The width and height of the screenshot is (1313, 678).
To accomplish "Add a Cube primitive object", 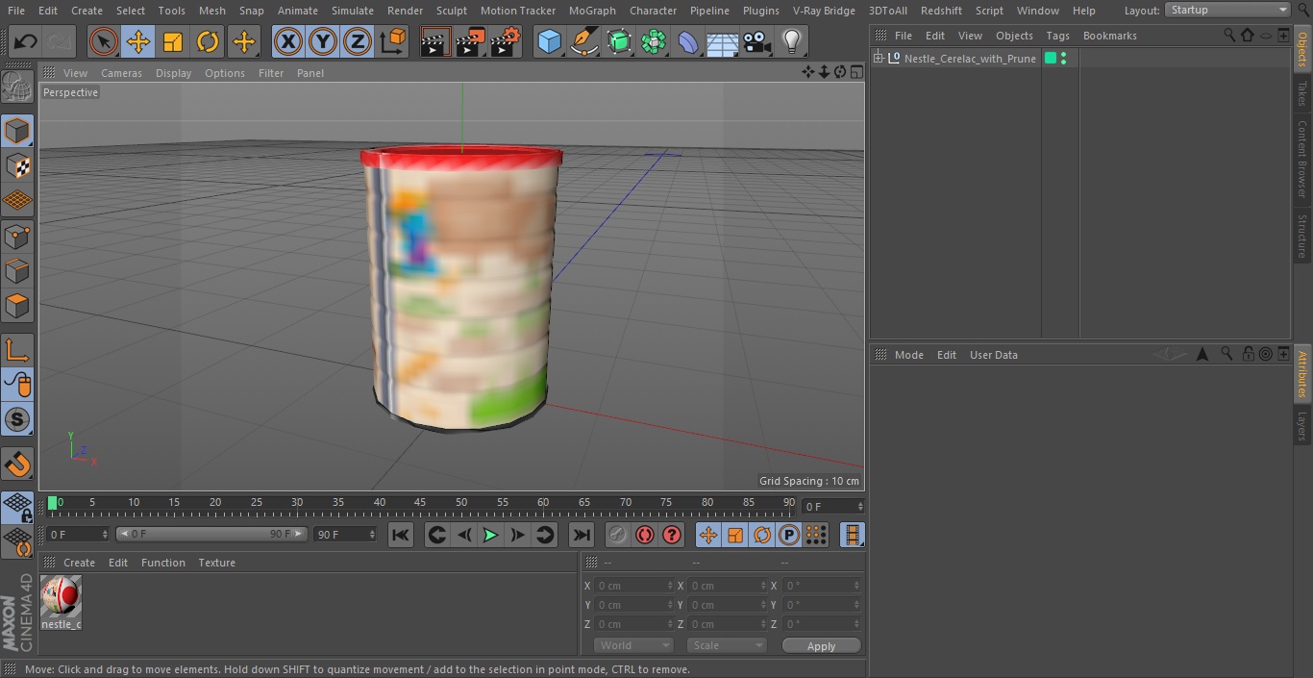I will click(x=549, y=41).
